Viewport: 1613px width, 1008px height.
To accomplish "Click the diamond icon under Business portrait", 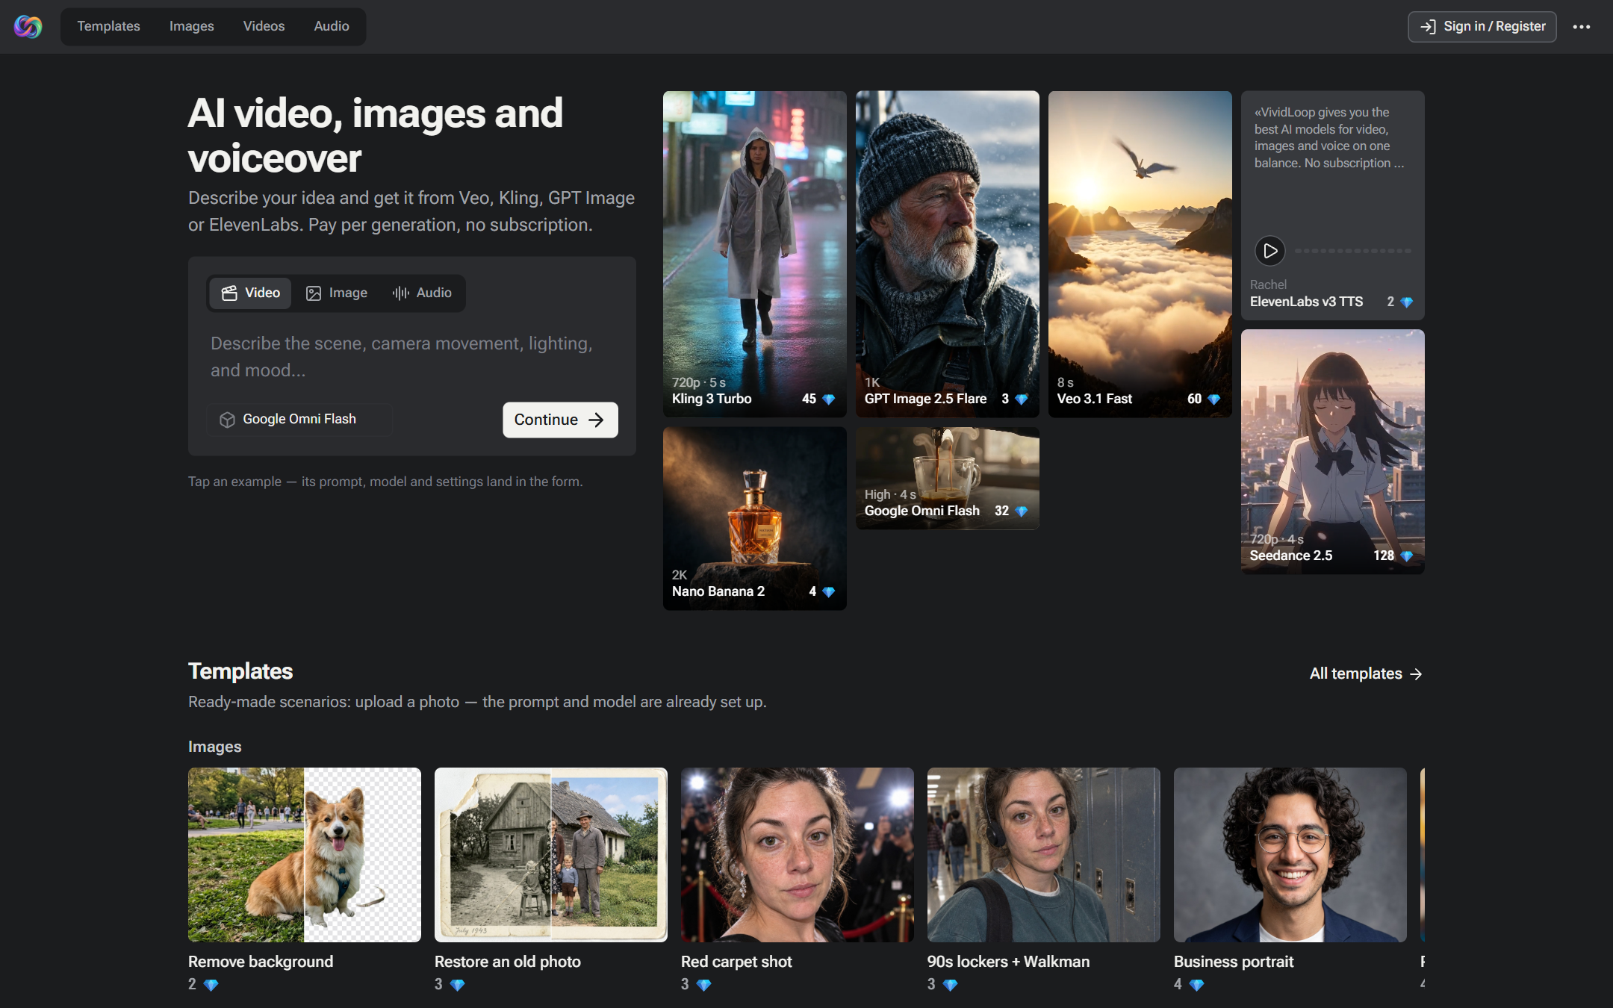I will (1196, 985).
